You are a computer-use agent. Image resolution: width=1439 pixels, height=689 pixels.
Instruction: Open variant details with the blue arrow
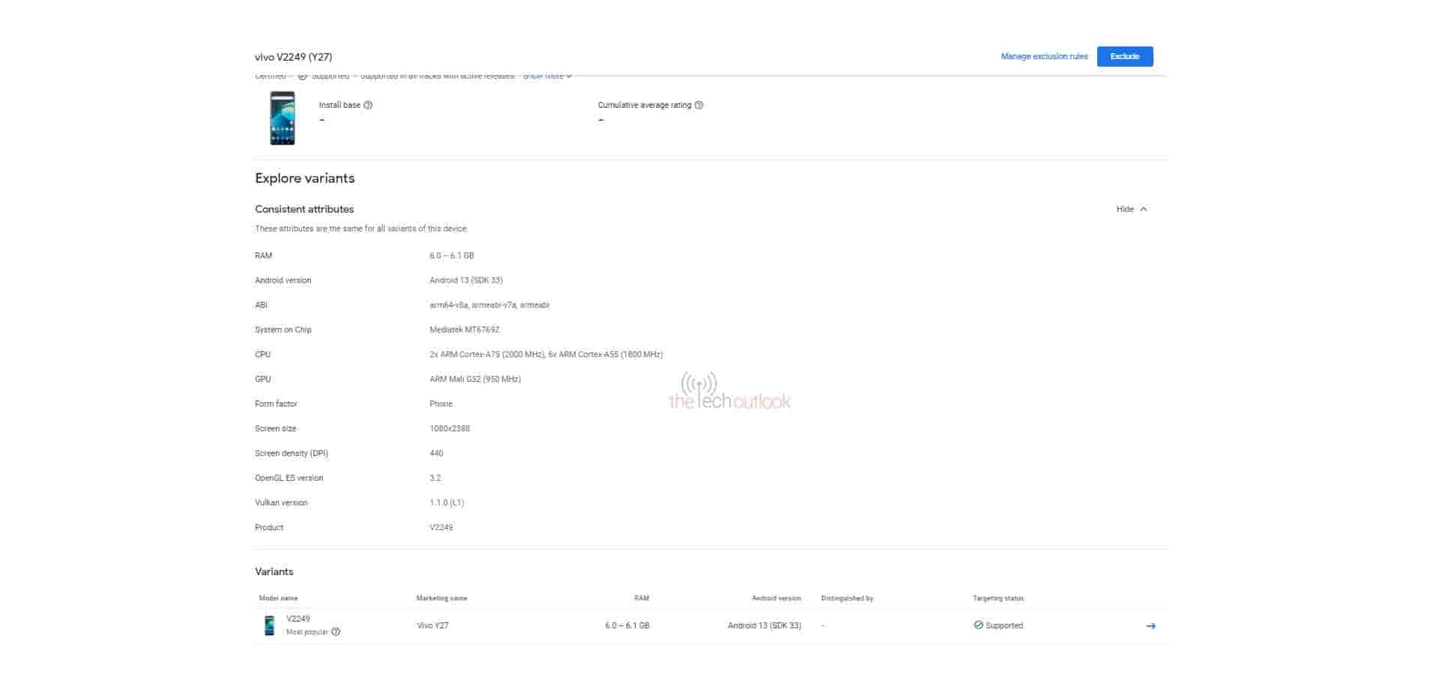click(x=1150, y=626)
